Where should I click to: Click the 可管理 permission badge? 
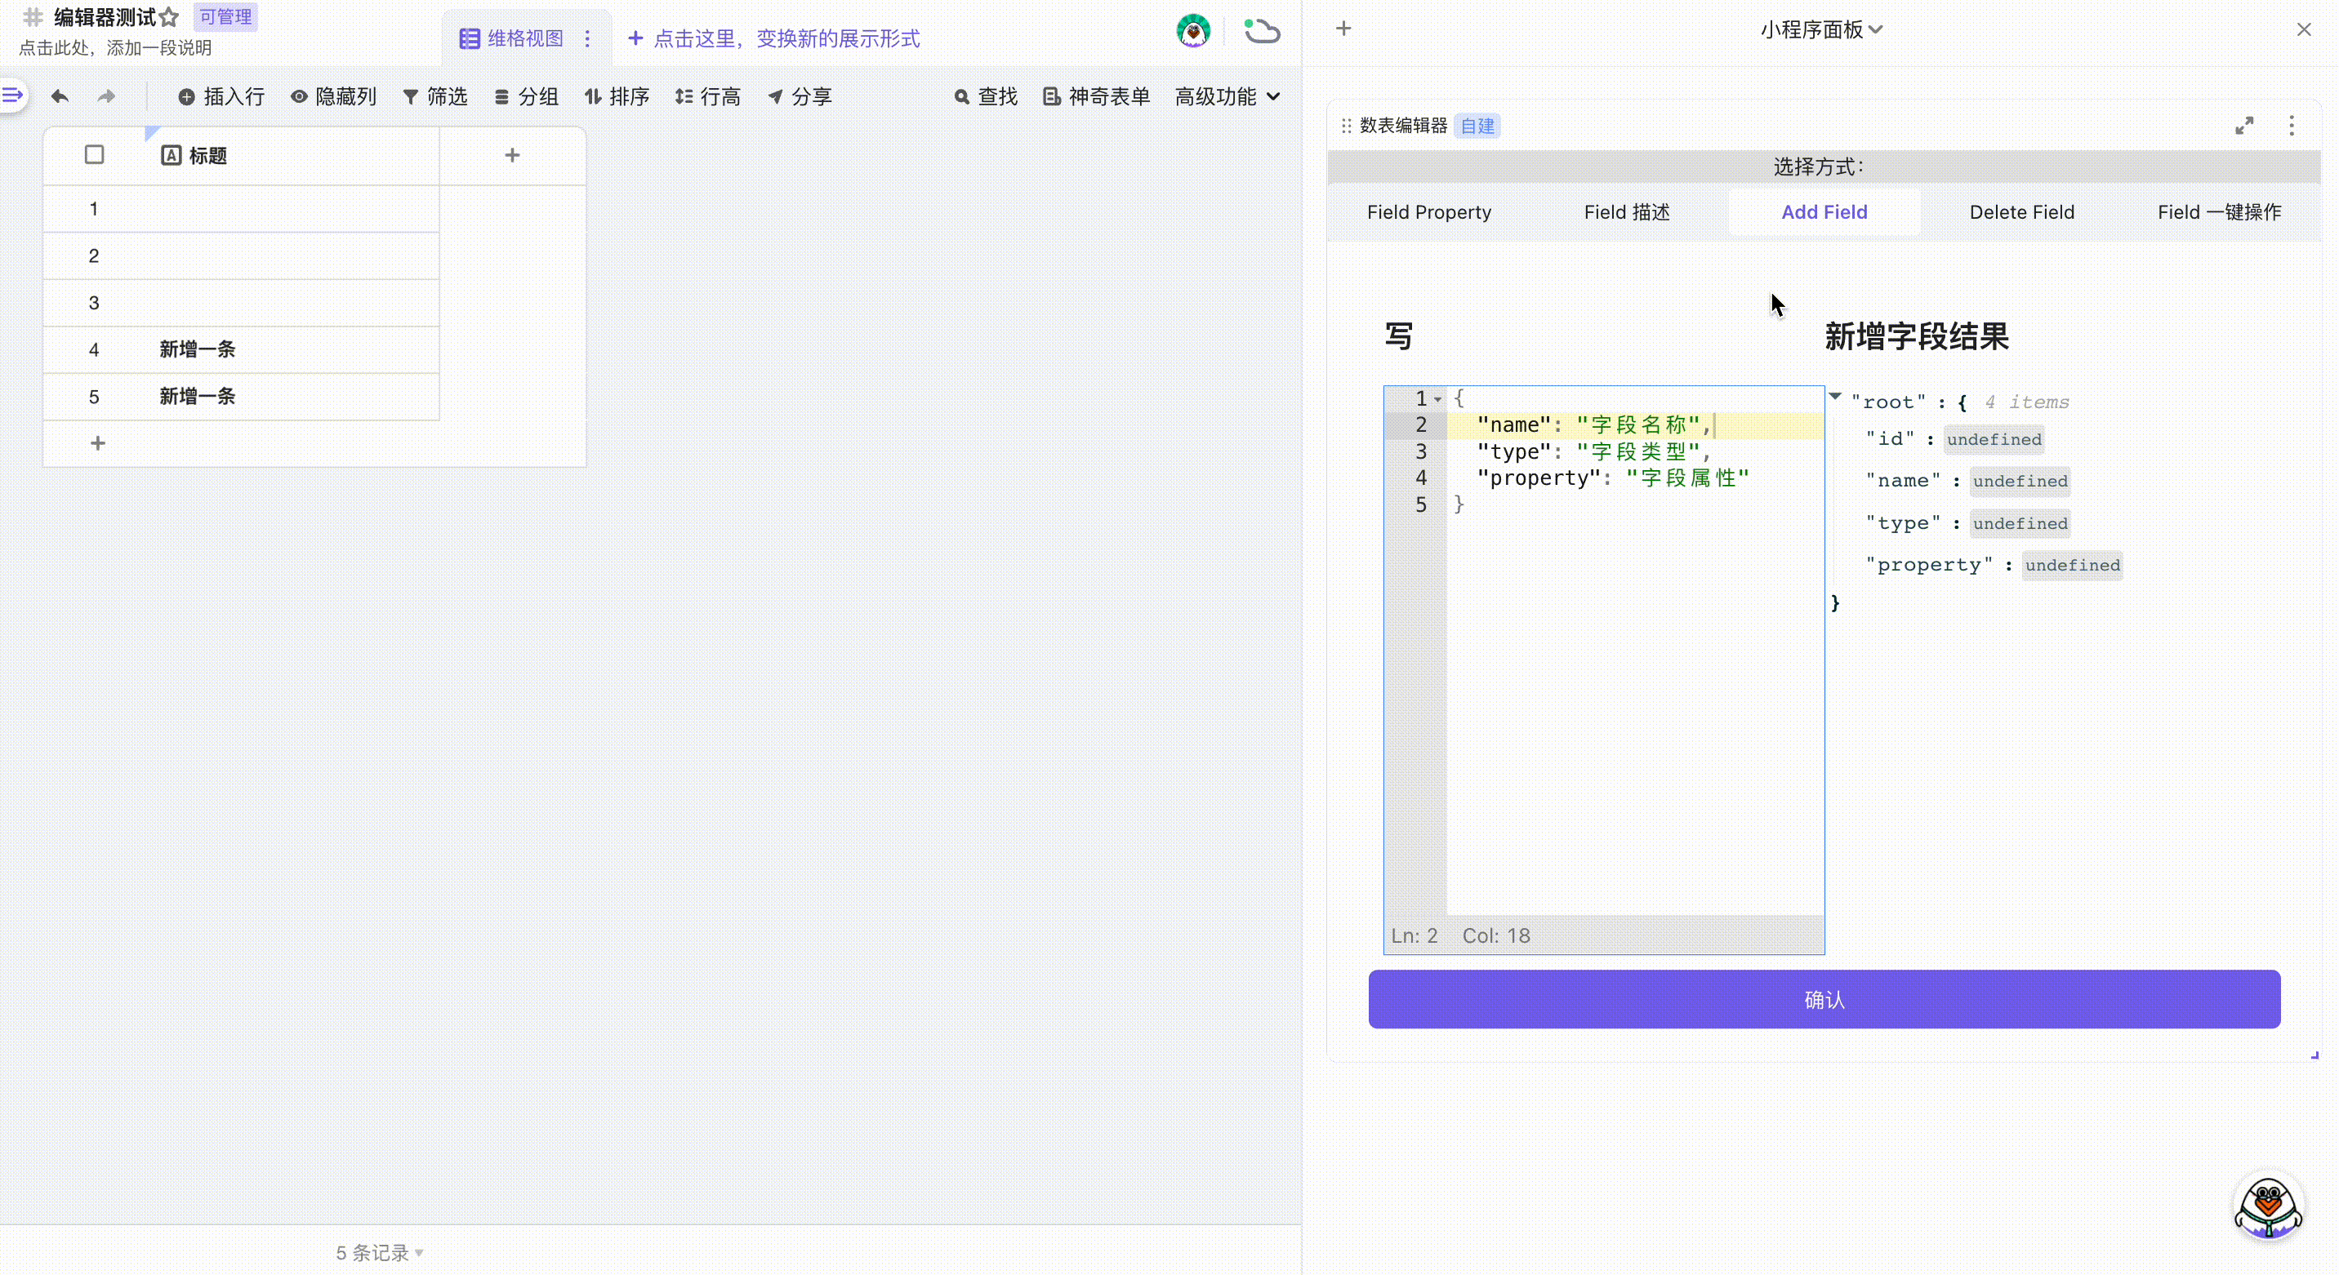pyautogui.click(x=225, y=17)
